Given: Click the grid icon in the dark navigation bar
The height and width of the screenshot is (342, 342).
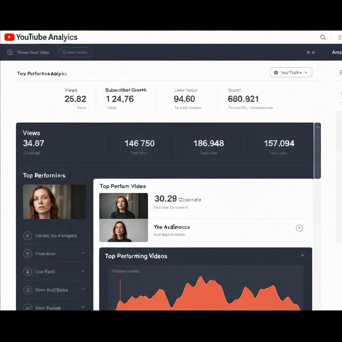Looking at the screenshot, I should 10,52.
